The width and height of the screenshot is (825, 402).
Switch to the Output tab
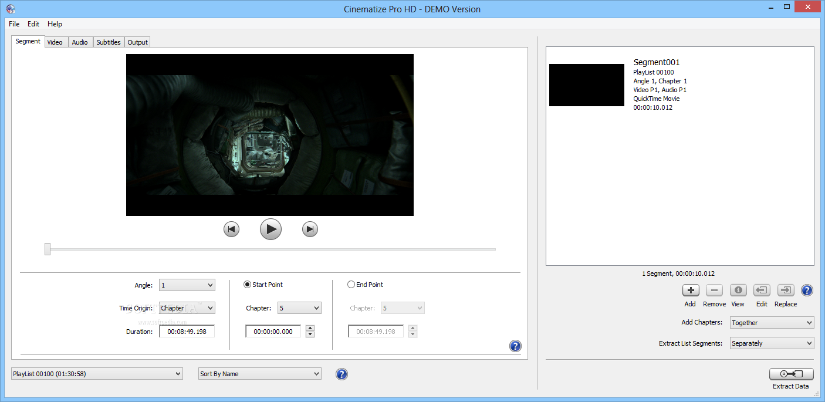click(x=137, y=42)
